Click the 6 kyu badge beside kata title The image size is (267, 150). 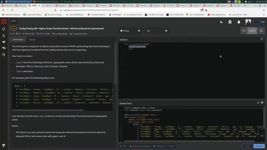pos(13,28)
